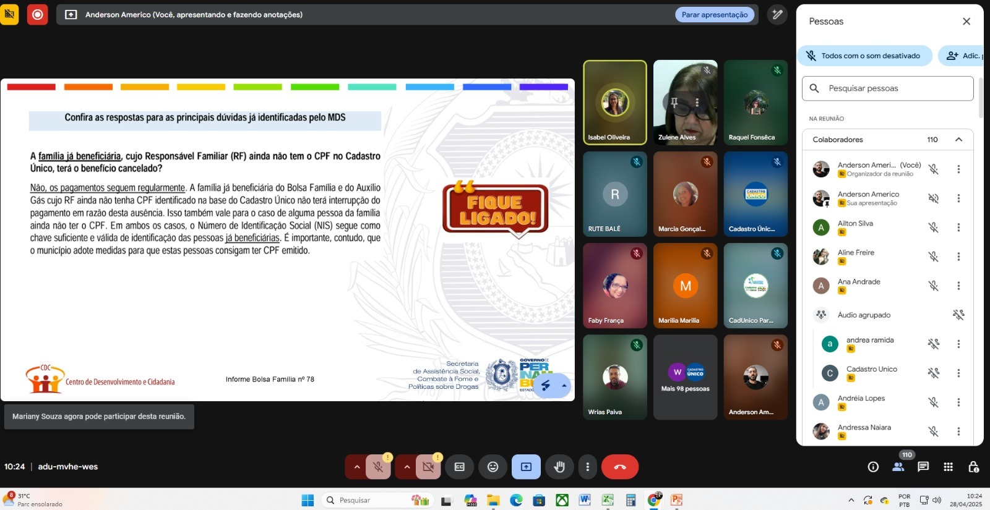The height and width of the screenshot is (510, 990).
Task: Click Todos com o som desativado
Action: (864, 56)
